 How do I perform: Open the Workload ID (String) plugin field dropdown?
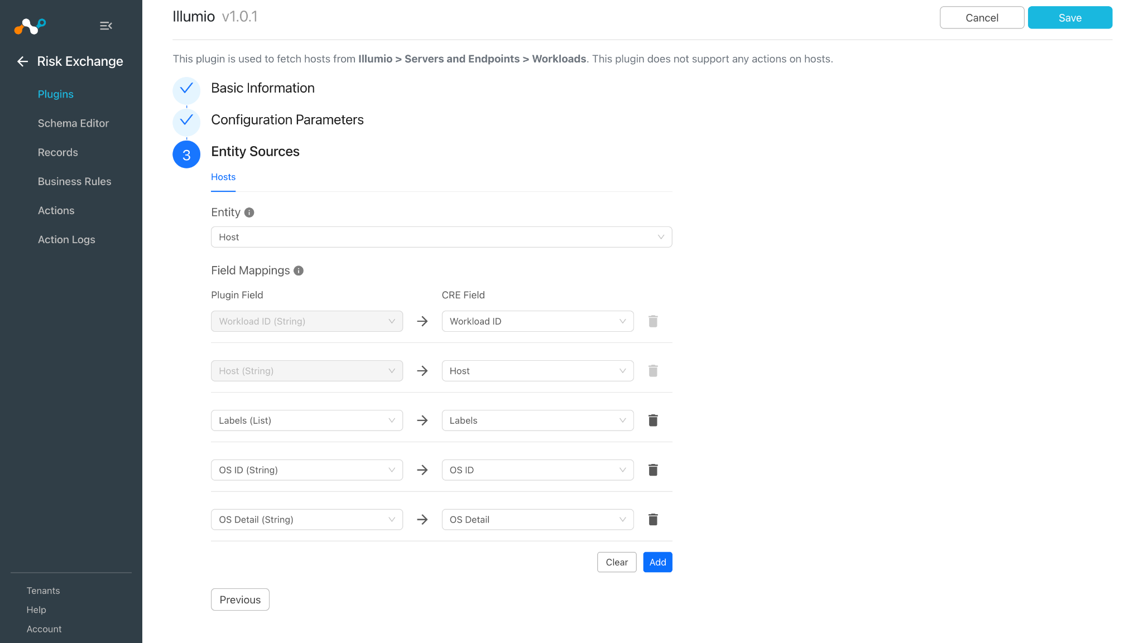[x=307, y=321]
